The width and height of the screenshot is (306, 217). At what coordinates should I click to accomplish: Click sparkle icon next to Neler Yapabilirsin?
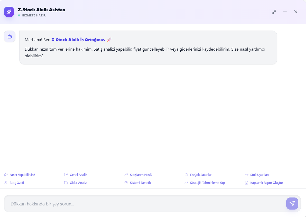pos(6,175)
